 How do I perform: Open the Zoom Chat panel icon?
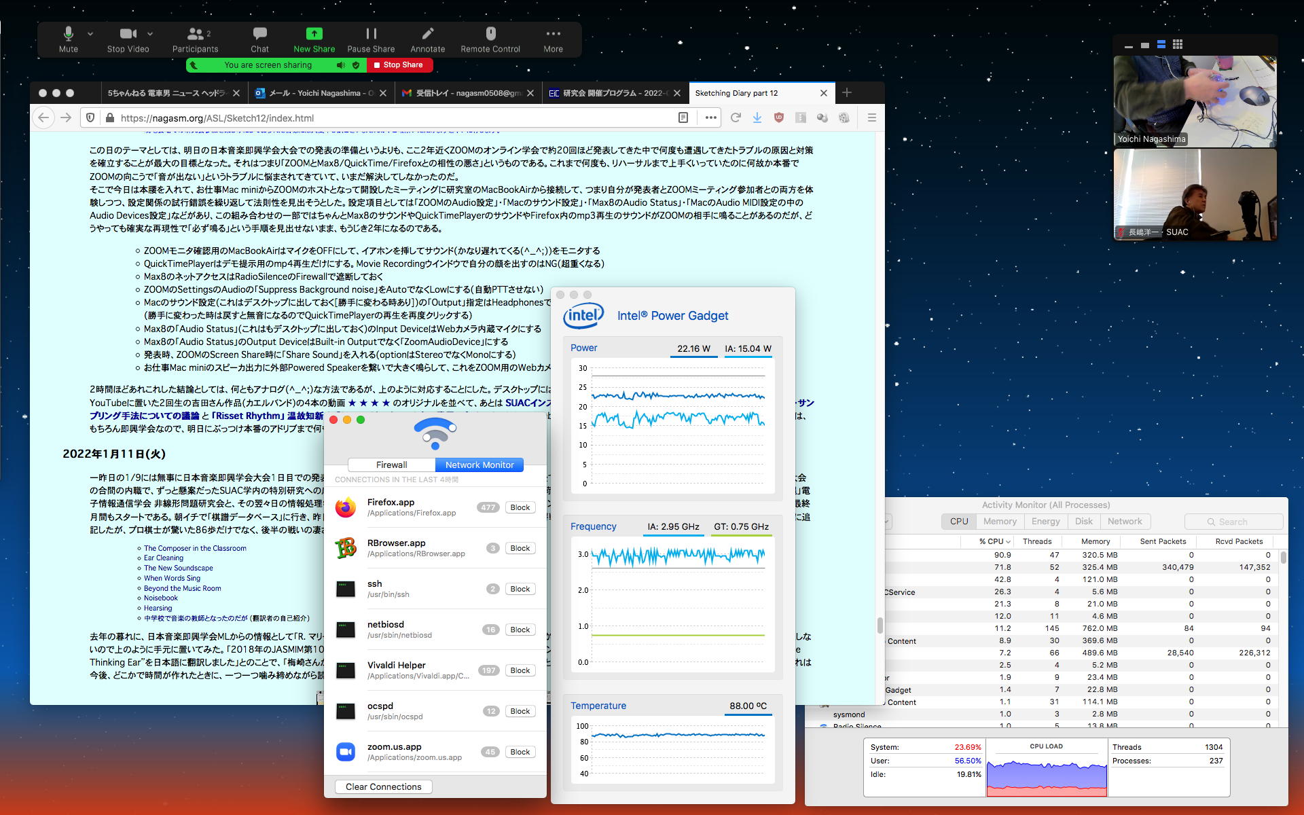pyautogui.click(x=259, y=34)
